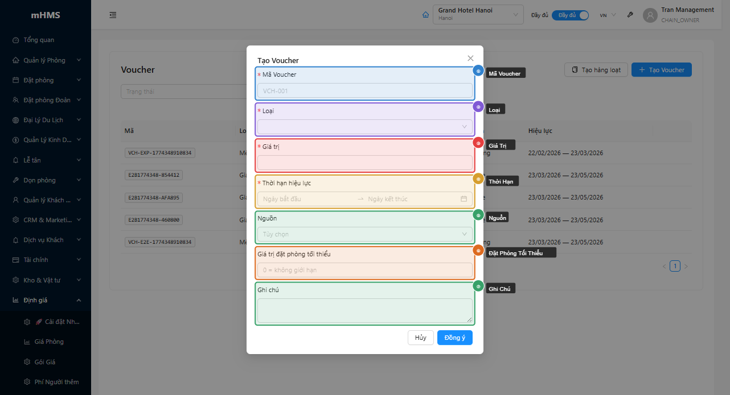Open the VN language dropdown
The width and height of the screenshot is (730, 395).
[x=607, y=15]
